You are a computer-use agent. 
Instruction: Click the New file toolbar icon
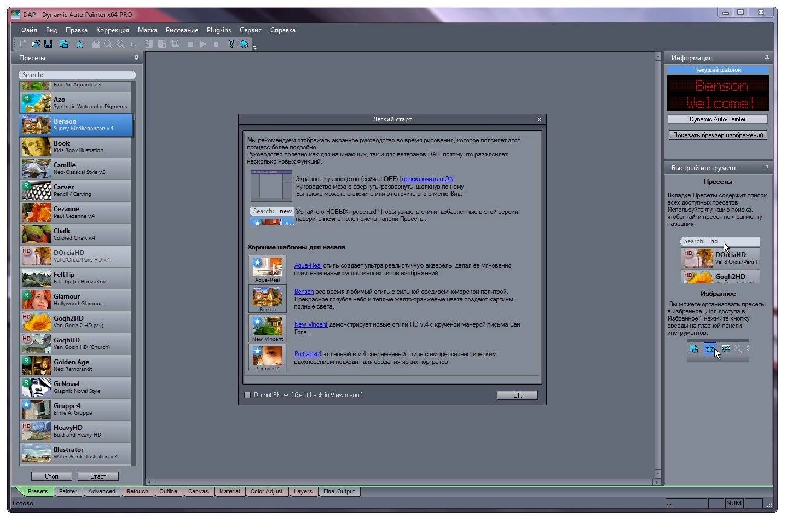23,44
